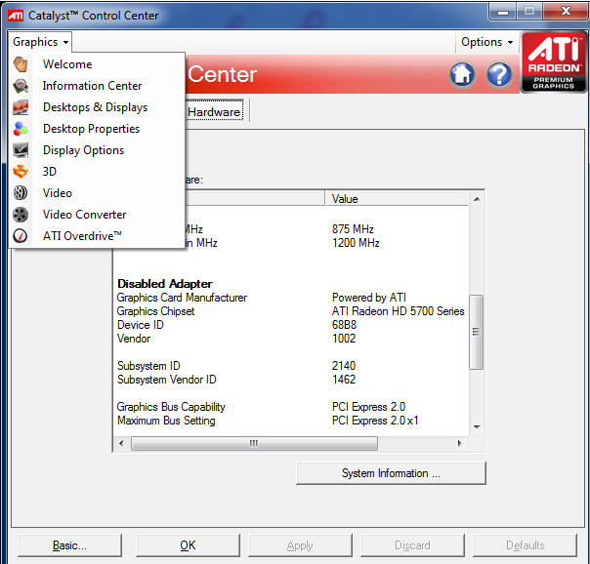
Task: Open the Options dropdown menu
Action: tap(486, 42)
